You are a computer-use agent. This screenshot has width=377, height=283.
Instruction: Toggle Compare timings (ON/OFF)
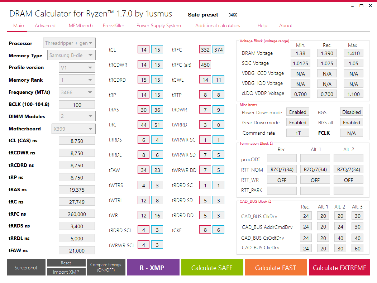coord(106,267)
